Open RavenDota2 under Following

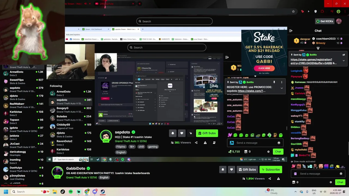pos(71,143)
